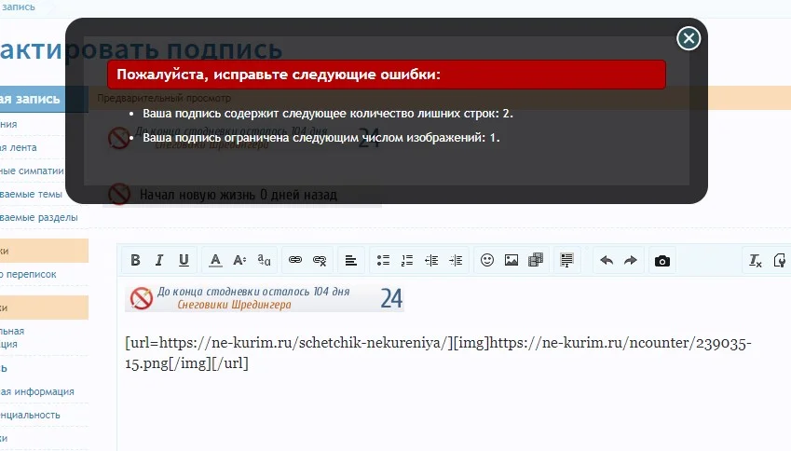Switch editor to BB-code mode

780,260
